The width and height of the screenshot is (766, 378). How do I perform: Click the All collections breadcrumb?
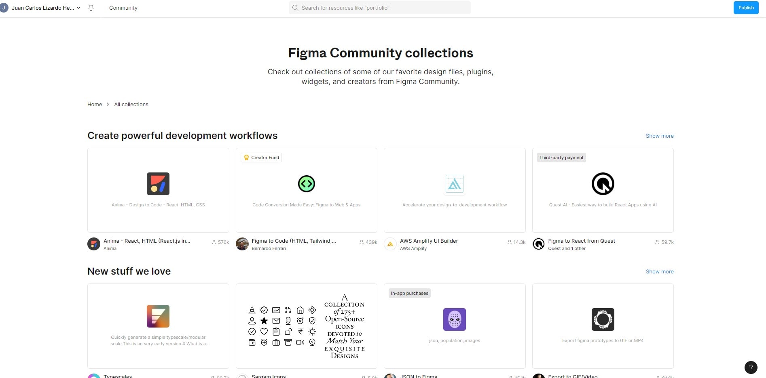(131, 104)
